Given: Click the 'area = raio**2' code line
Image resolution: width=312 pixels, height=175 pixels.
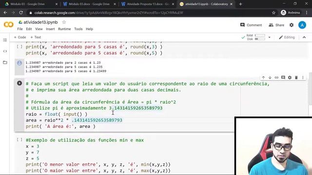Looking at the screenshot, I should point(74,120).
